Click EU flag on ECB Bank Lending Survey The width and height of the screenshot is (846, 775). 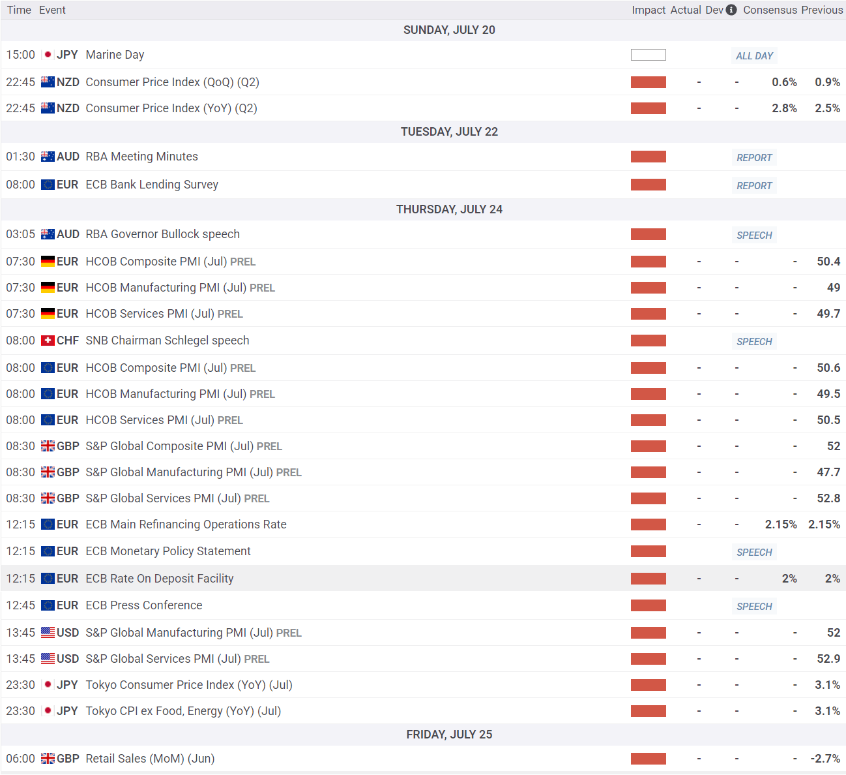[x=48, y=185]
